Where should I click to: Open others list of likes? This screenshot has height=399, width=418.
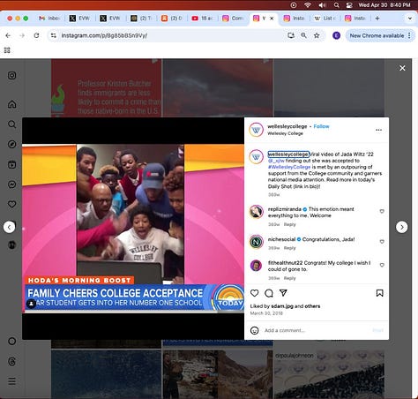312,306
